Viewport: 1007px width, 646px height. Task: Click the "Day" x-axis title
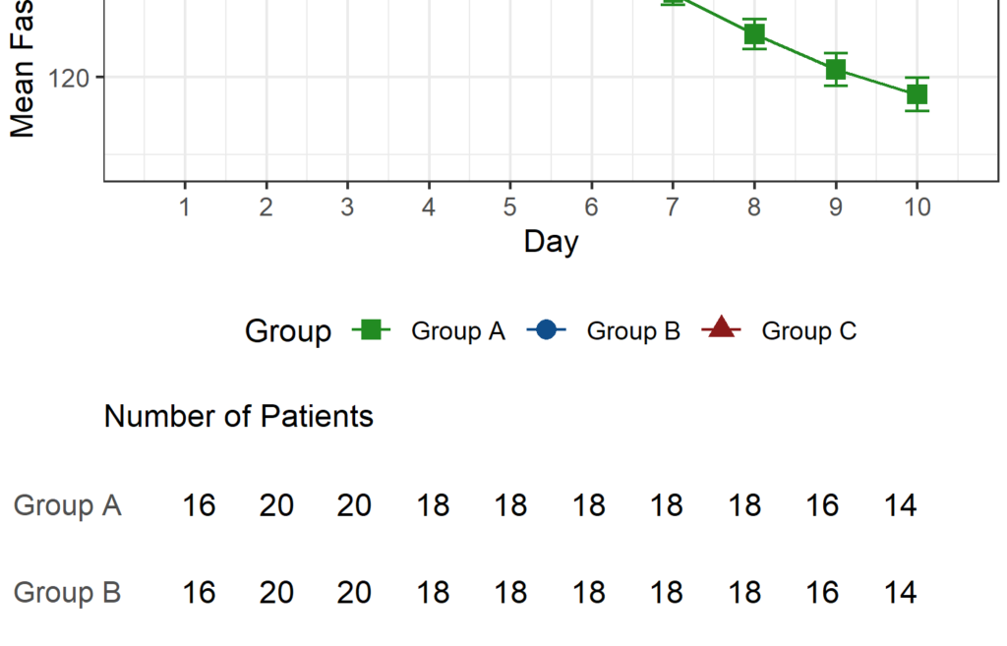click(x=551, y=242)
